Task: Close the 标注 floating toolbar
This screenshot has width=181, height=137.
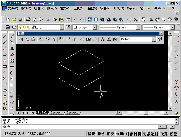Action: (x=161, y=33)
